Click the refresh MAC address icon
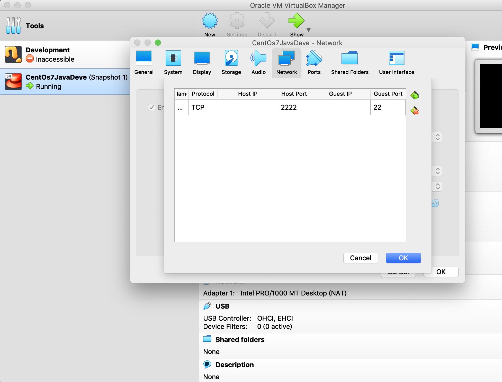Viewport: 502px width, 382px height. [435, 204]
